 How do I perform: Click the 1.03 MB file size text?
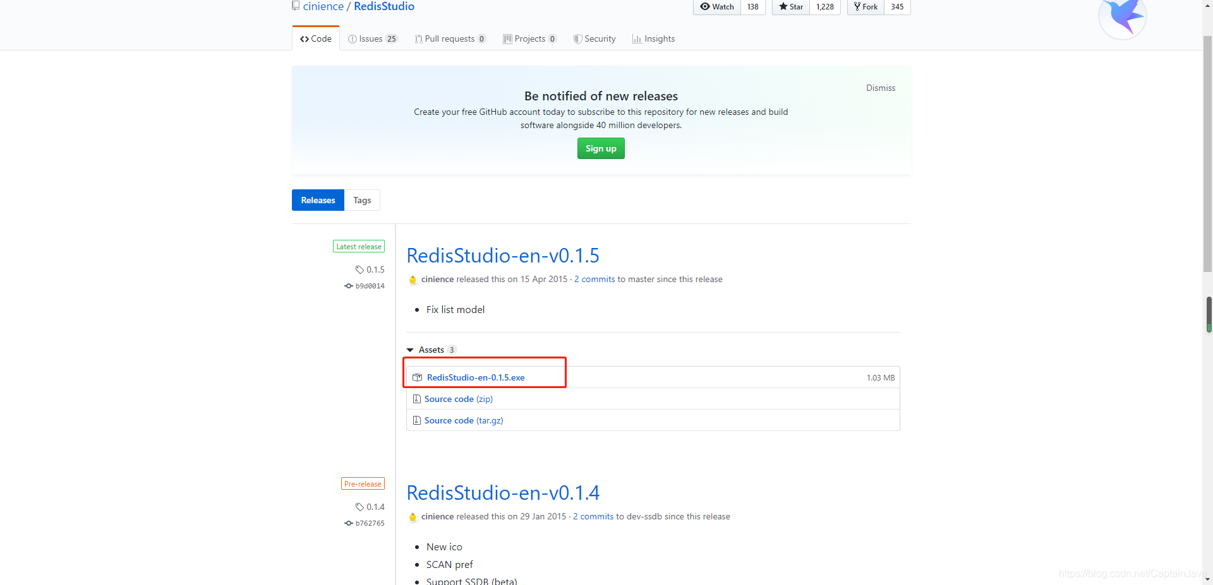(x=880, y=377)
